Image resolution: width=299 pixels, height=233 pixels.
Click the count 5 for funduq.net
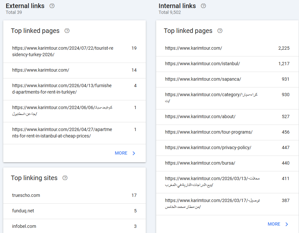135,211
